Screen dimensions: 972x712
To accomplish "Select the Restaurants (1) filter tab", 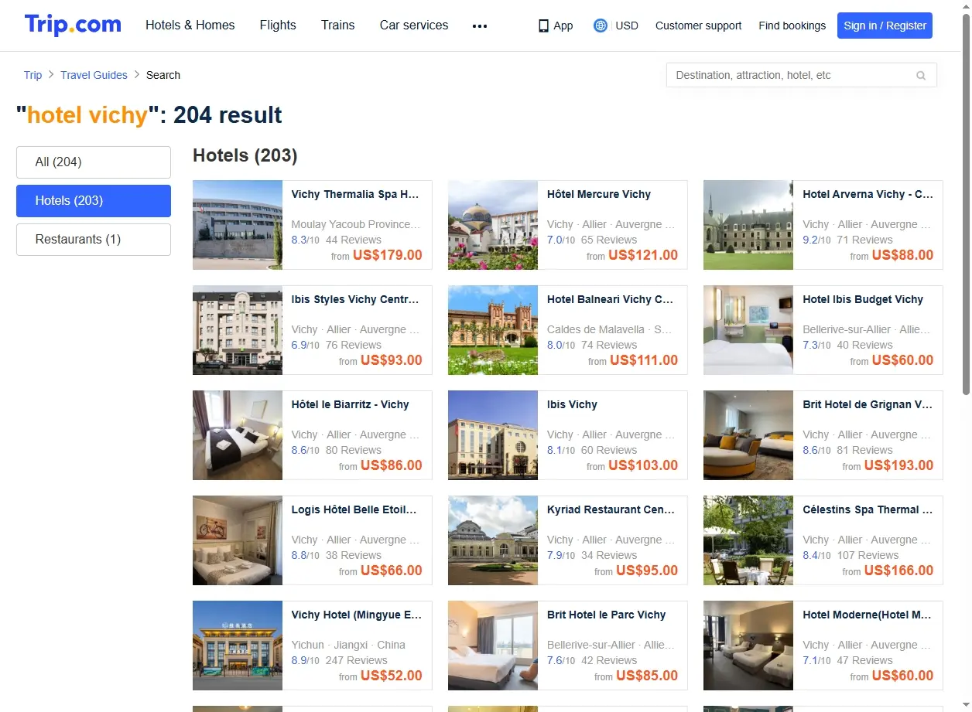I will coord(94,240).
